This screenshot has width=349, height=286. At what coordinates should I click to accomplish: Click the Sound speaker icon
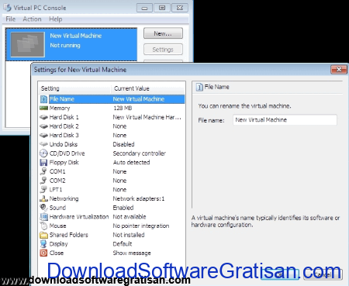click(x=43, y=208)
